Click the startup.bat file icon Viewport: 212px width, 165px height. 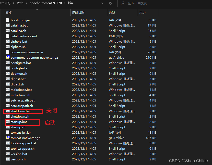pyautogui.click(x=8, y=122)
